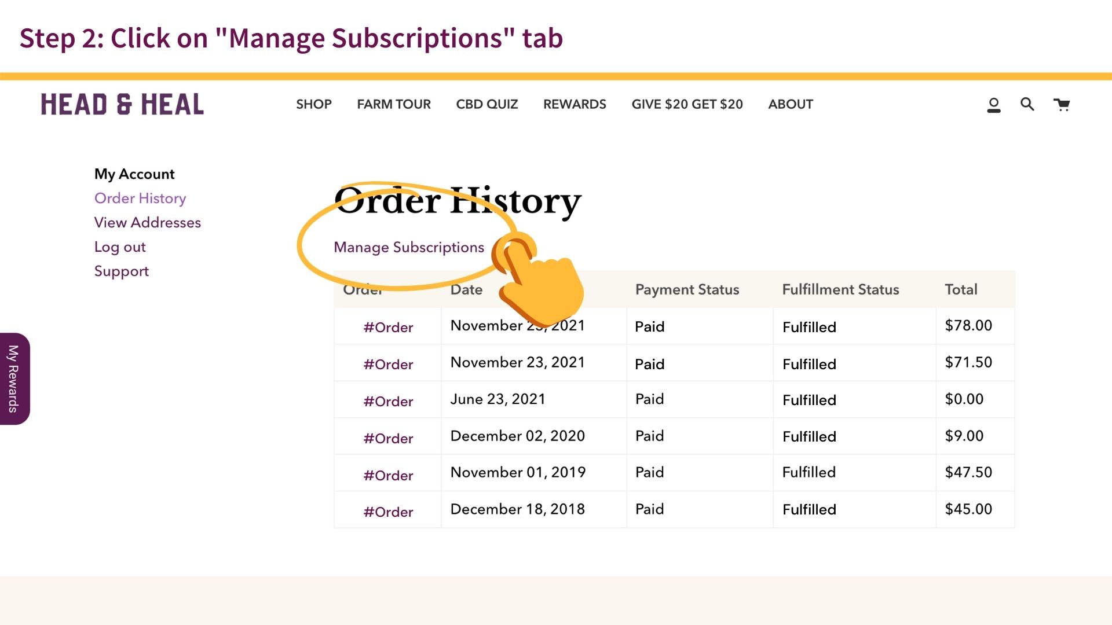1112x625 pixels.
Task: Open the My Rewards side tab
Action: point(14,378)
